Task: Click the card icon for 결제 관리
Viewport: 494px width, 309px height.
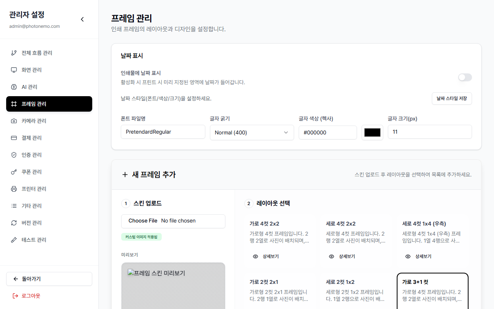Action: (14, 138)
